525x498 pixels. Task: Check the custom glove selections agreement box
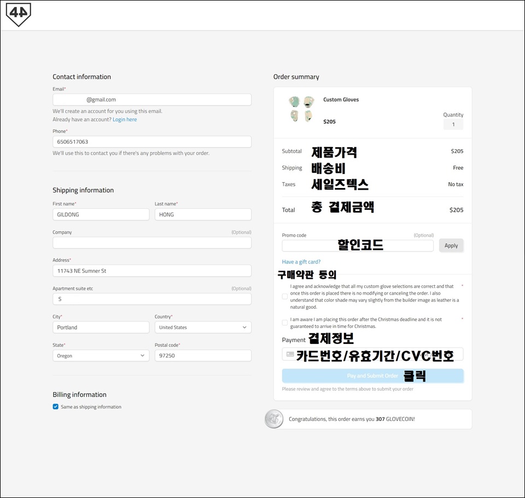(284, 296)
